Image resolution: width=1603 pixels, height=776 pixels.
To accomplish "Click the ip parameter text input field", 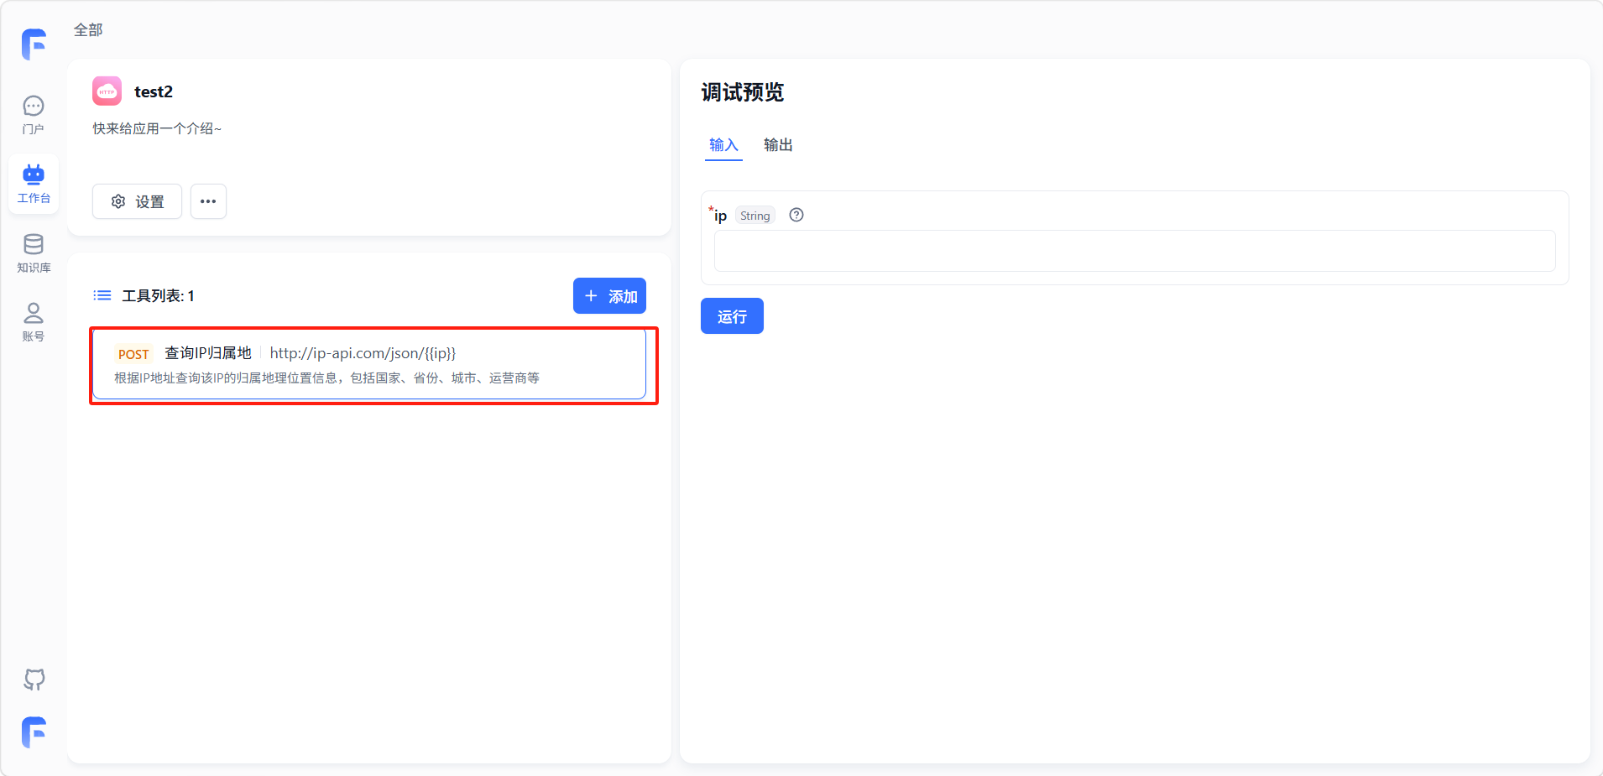I will coord(1134,251).
